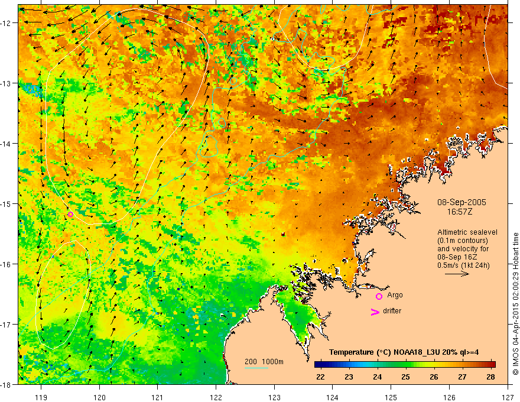520x402 pixels.
Task: Click the '124' longitude tick label
Action: pyautogui.click(x=333, y=397)
